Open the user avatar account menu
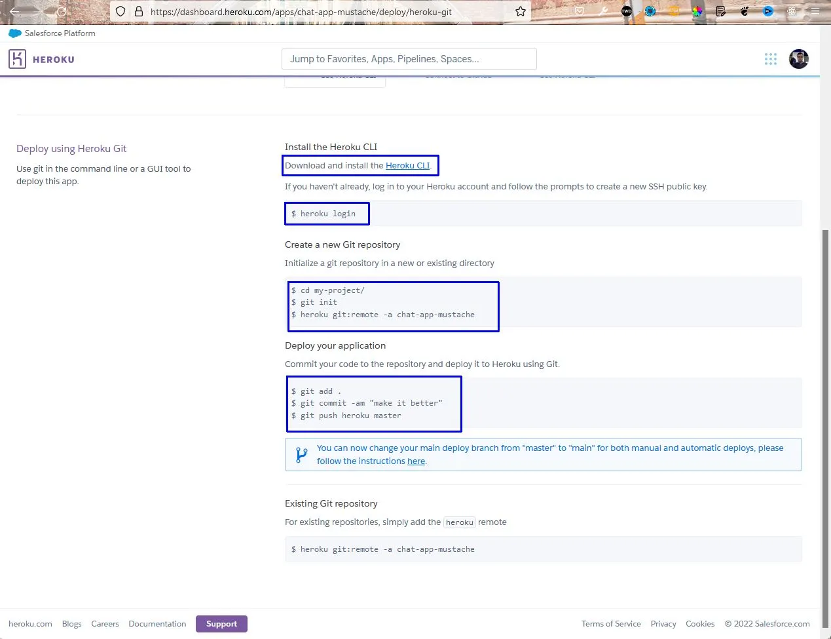This screenshot has height=639, width=831. tap(799, 59)
